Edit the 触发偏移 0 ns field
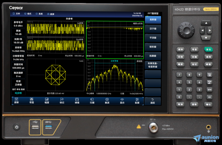Viewport: 222px width, 145px height. coord(18,75)
